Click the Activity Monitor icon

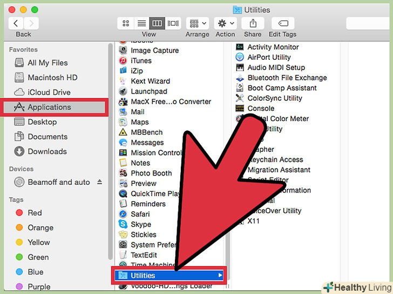pos(240,47)
